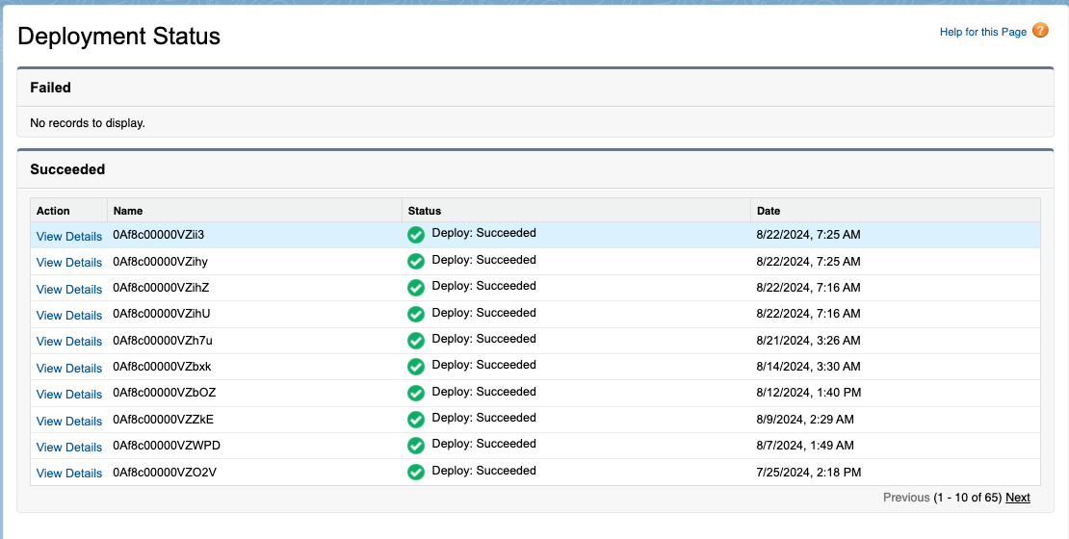Open Help for this Page link
This screenshot has width=1069, height=539.
pyautogui.click(x=982, y=32)
